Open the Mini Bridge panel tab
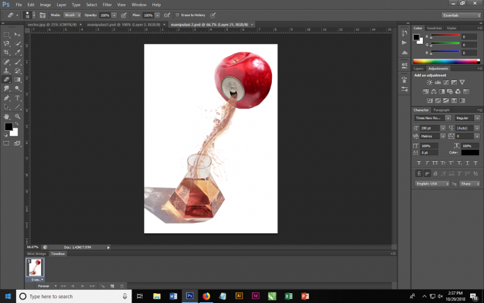 coord(36,254)
